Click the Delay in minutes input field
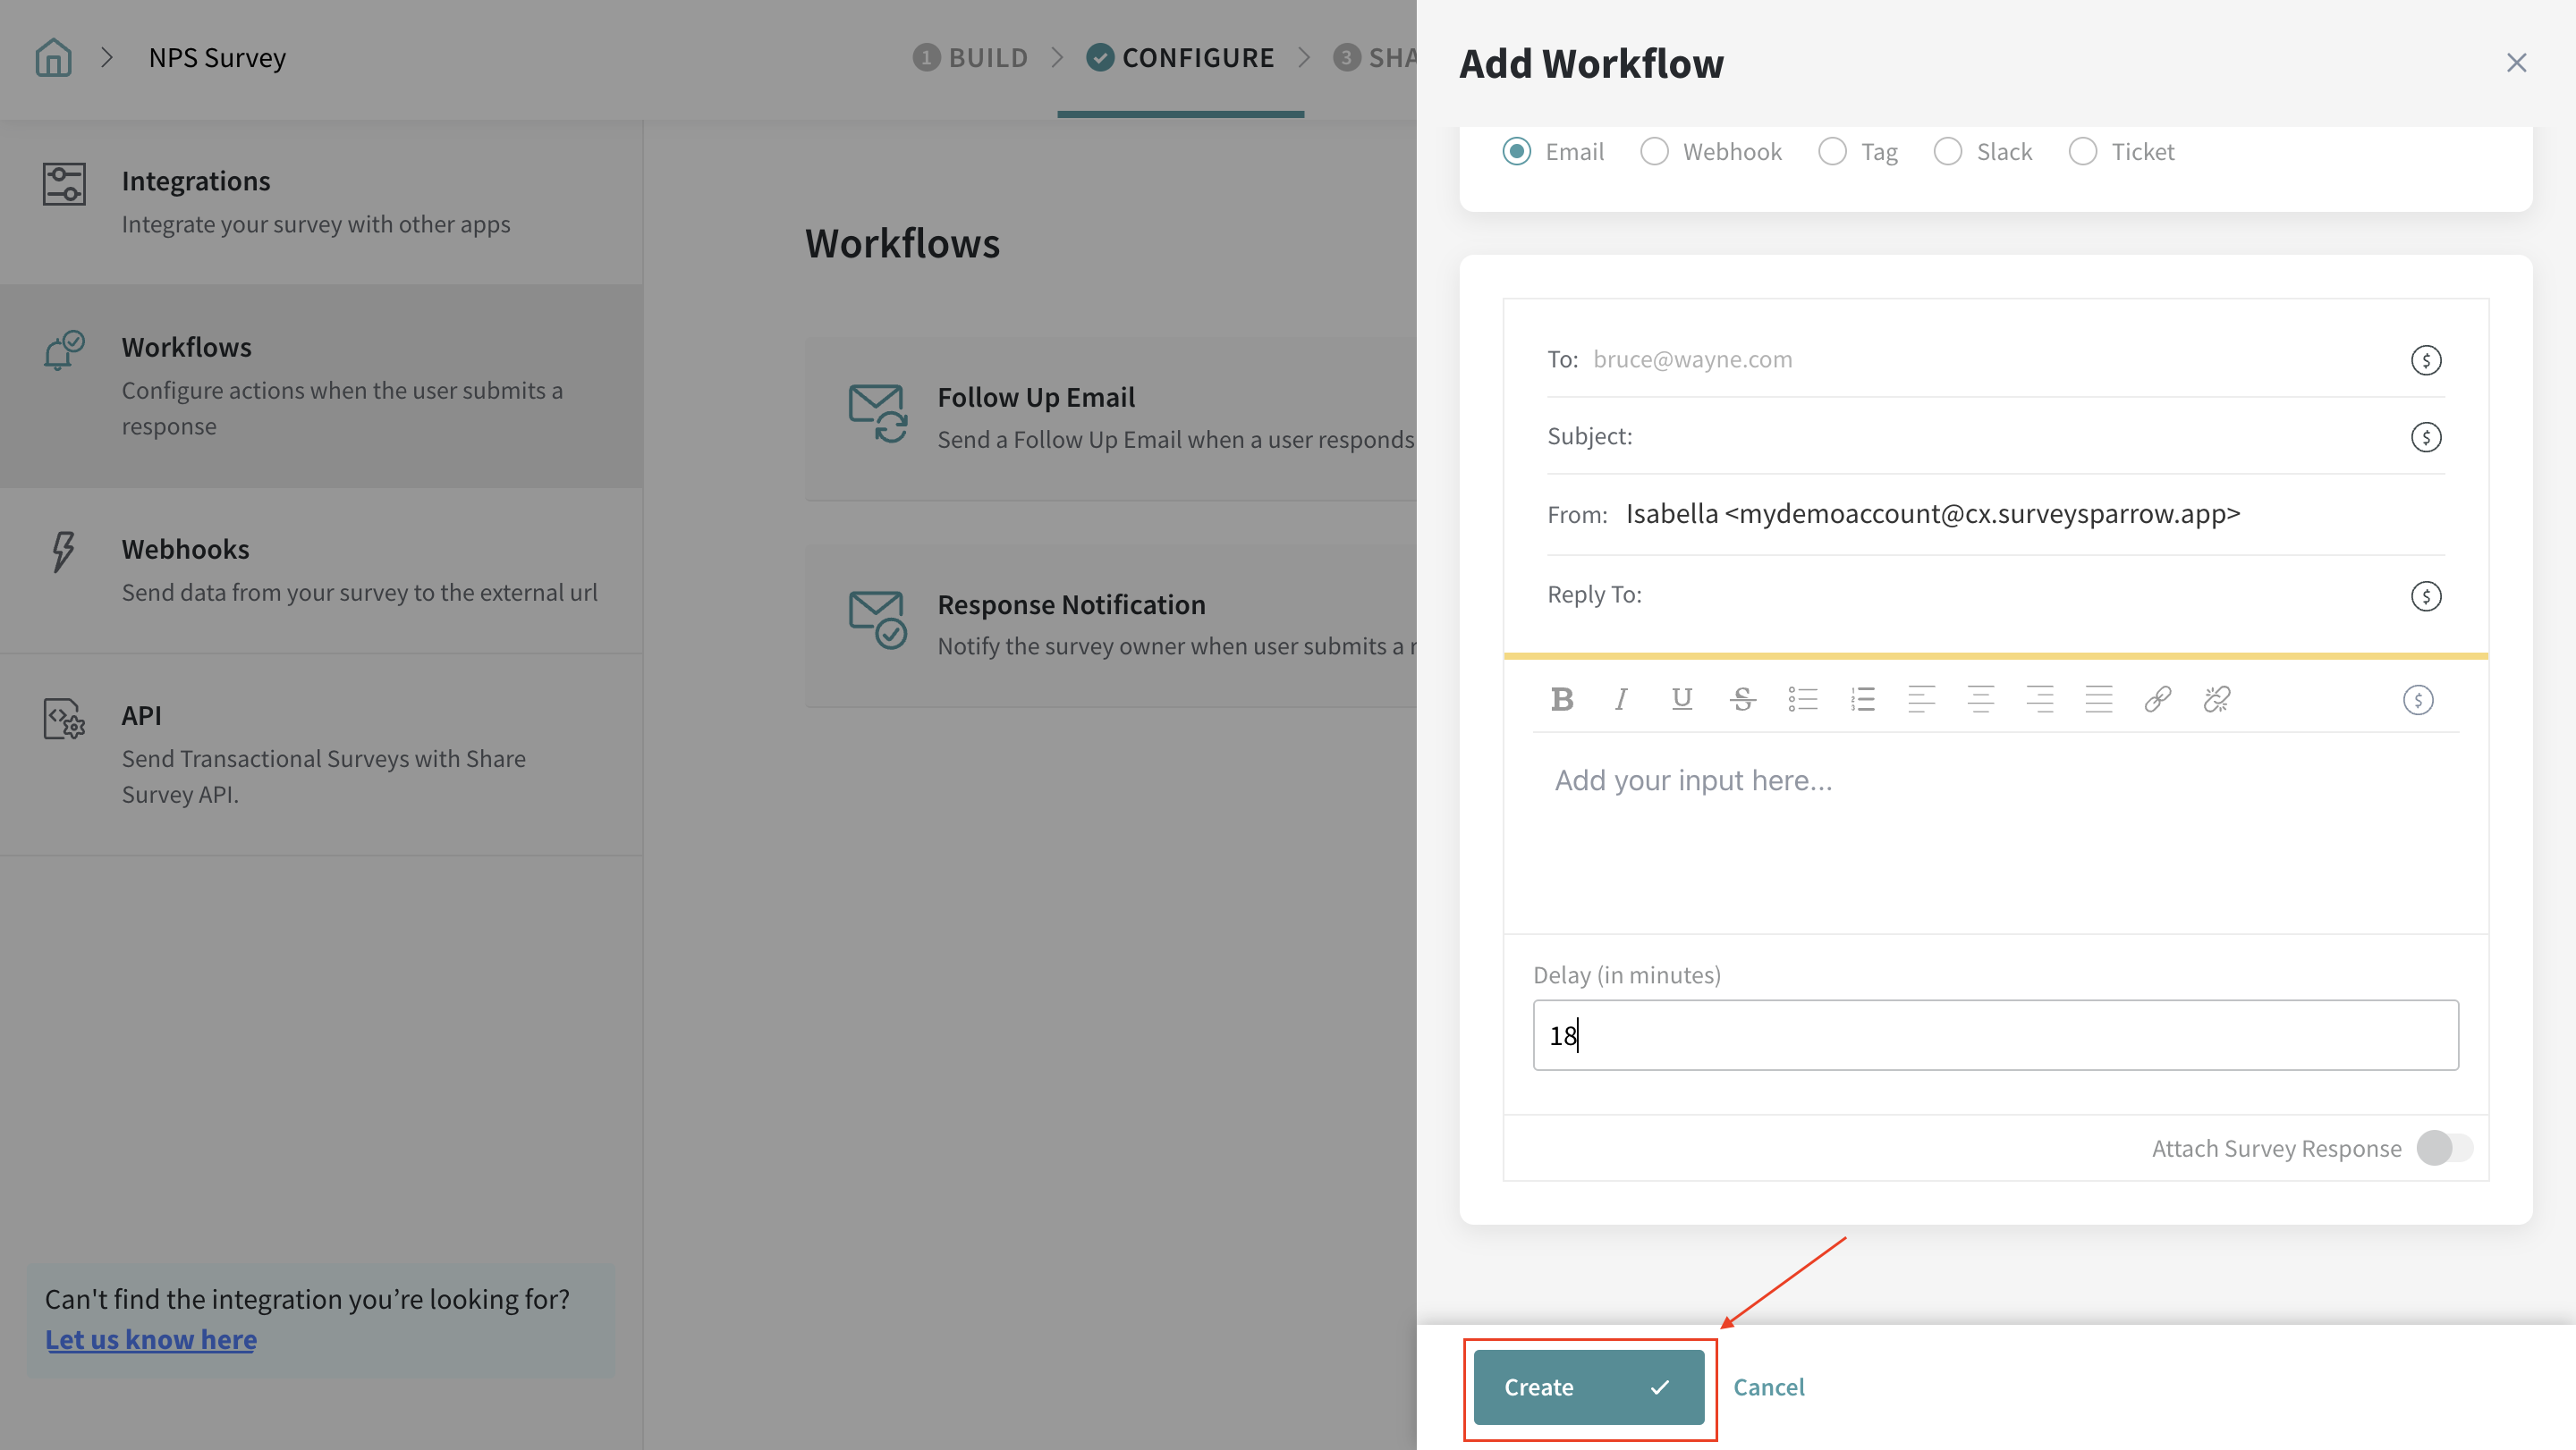2576x1450 pixels. (x=1995, y=1035)
